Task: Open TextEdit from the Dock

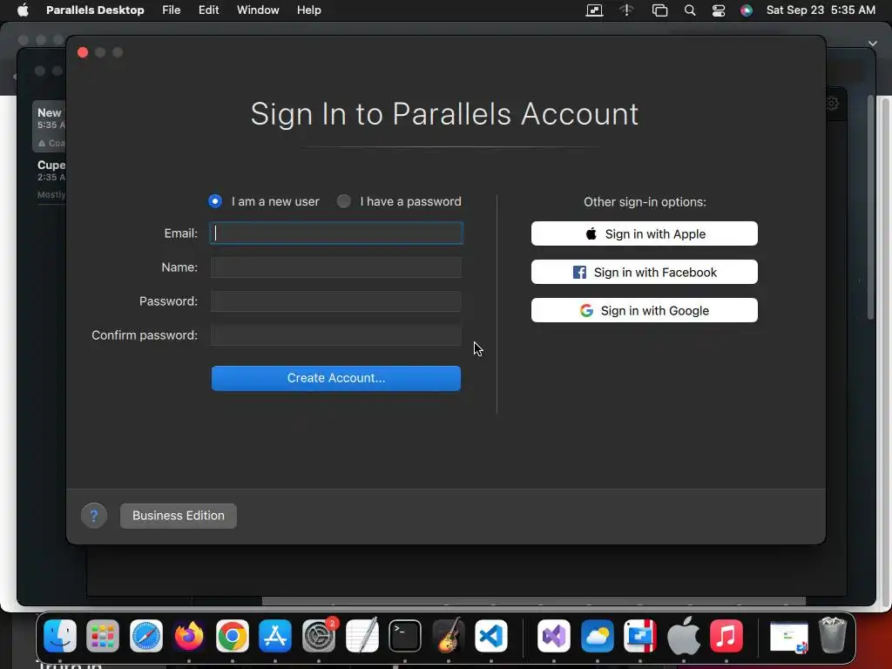Action: tap(362, 635)
